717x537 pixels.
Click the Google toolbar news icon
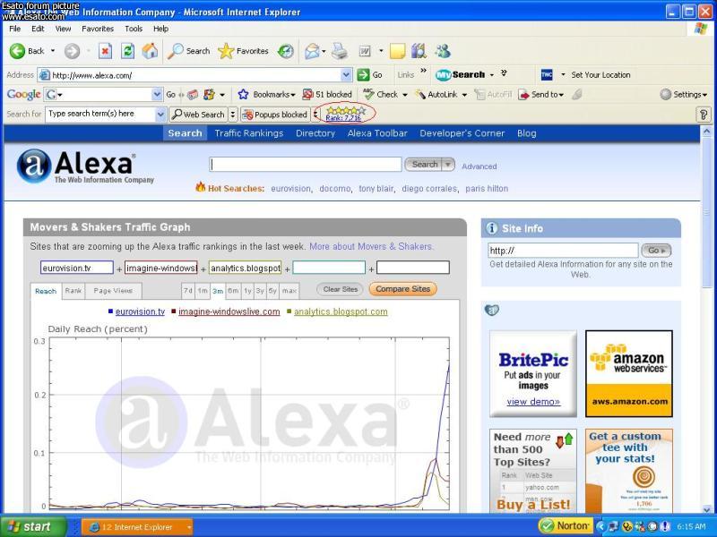(x=193, y=95)
